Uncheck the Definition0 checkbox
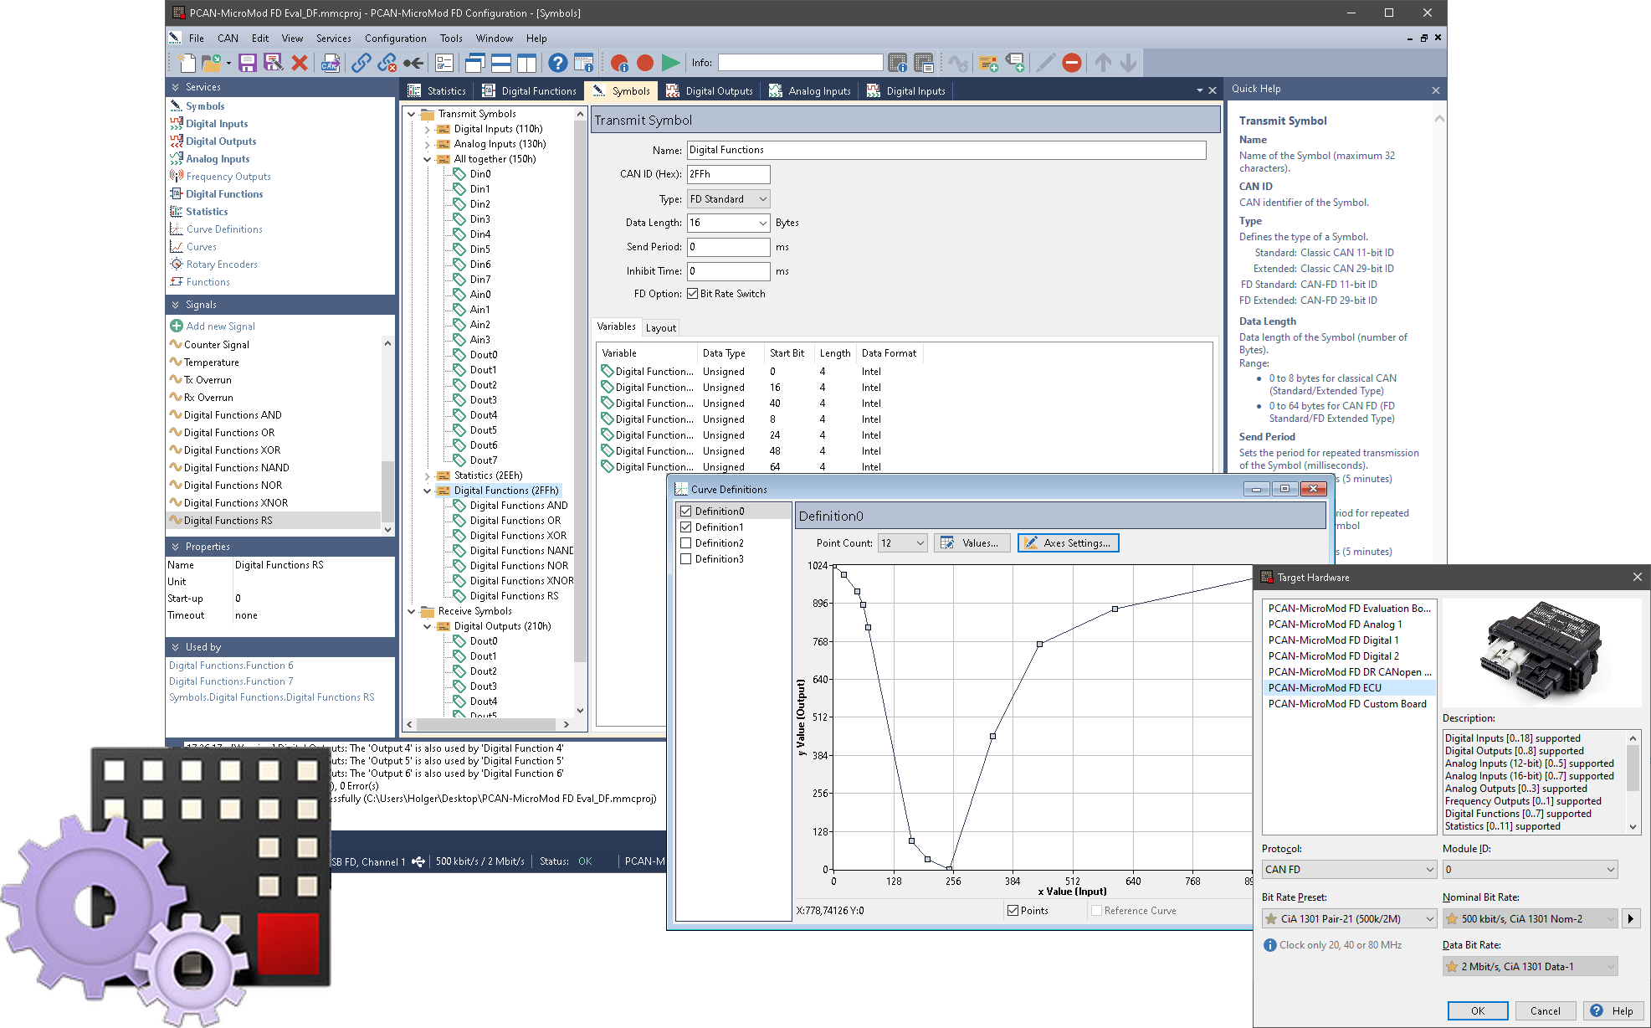 point(686,511)
